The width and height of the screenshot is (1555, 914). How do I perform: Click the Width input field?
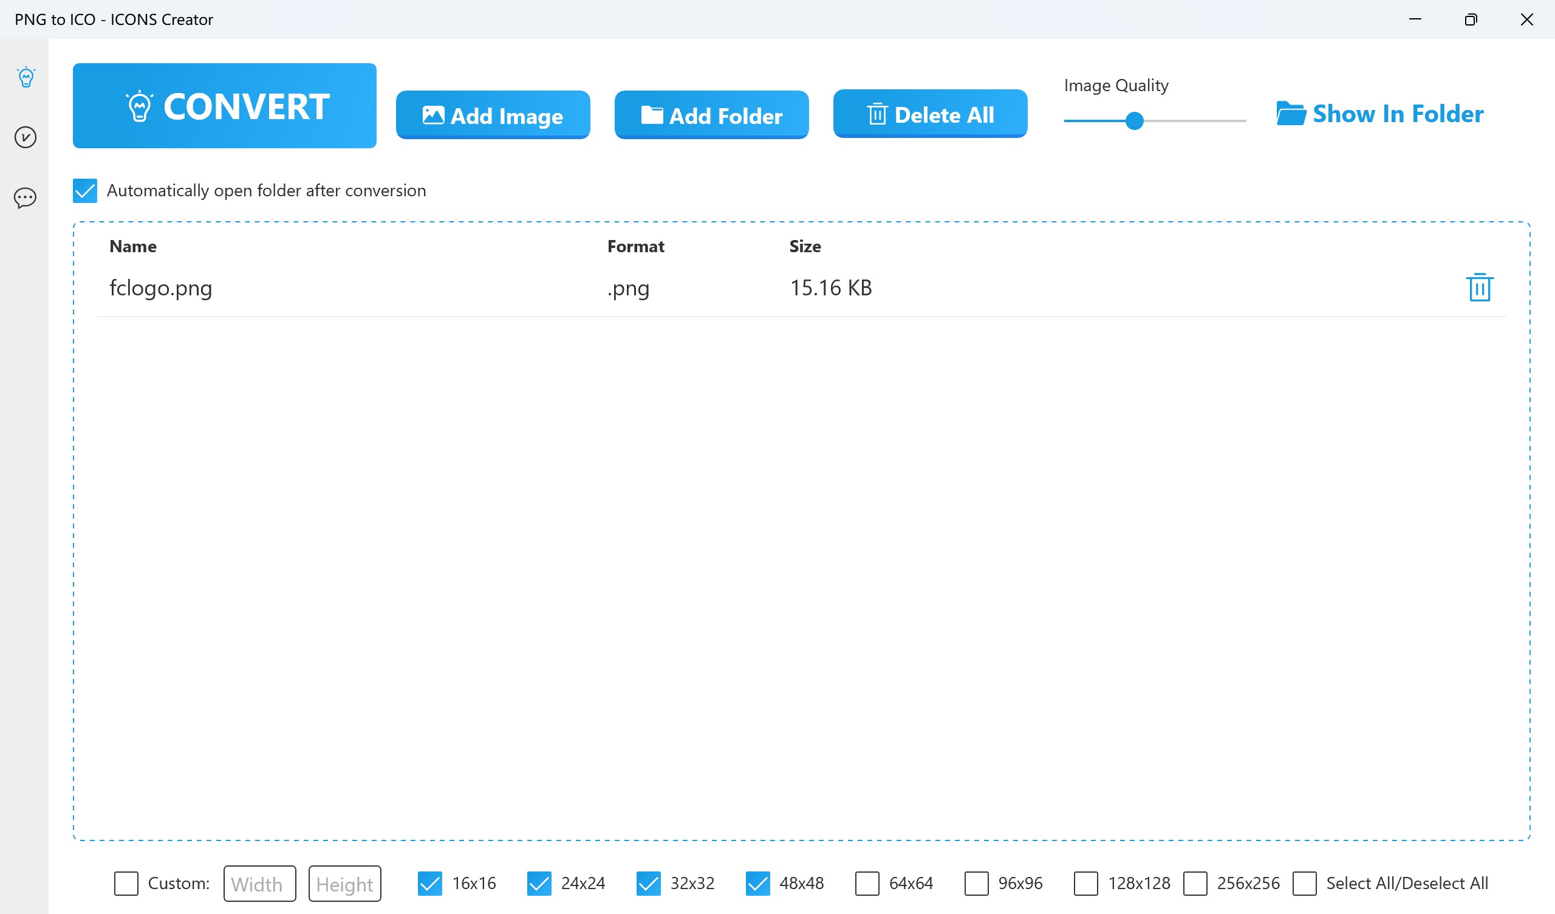pyautogui.click(x=259, y=884)
